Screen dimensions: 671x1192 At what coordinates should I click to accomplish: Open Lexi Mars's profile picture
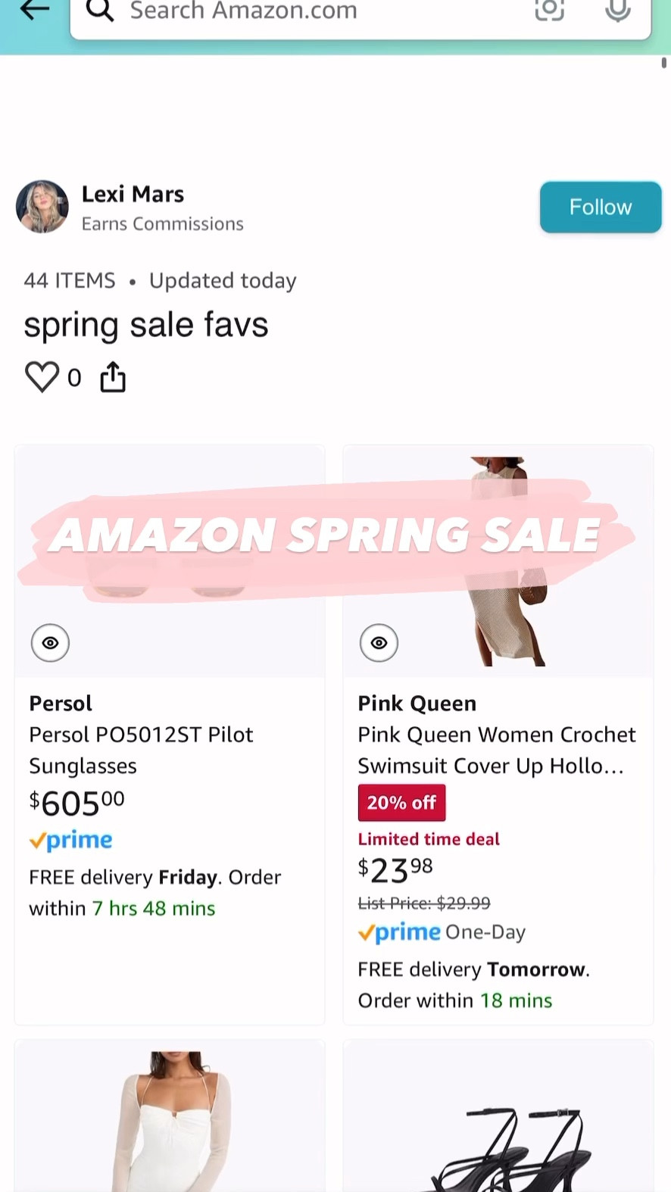tap(42, 207)
